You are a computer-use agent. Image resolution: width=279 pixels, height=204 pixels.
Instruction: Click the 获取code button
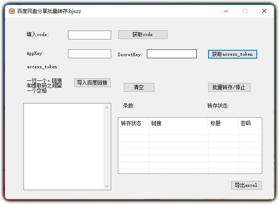pyautogui.click(x=143, y=34)
